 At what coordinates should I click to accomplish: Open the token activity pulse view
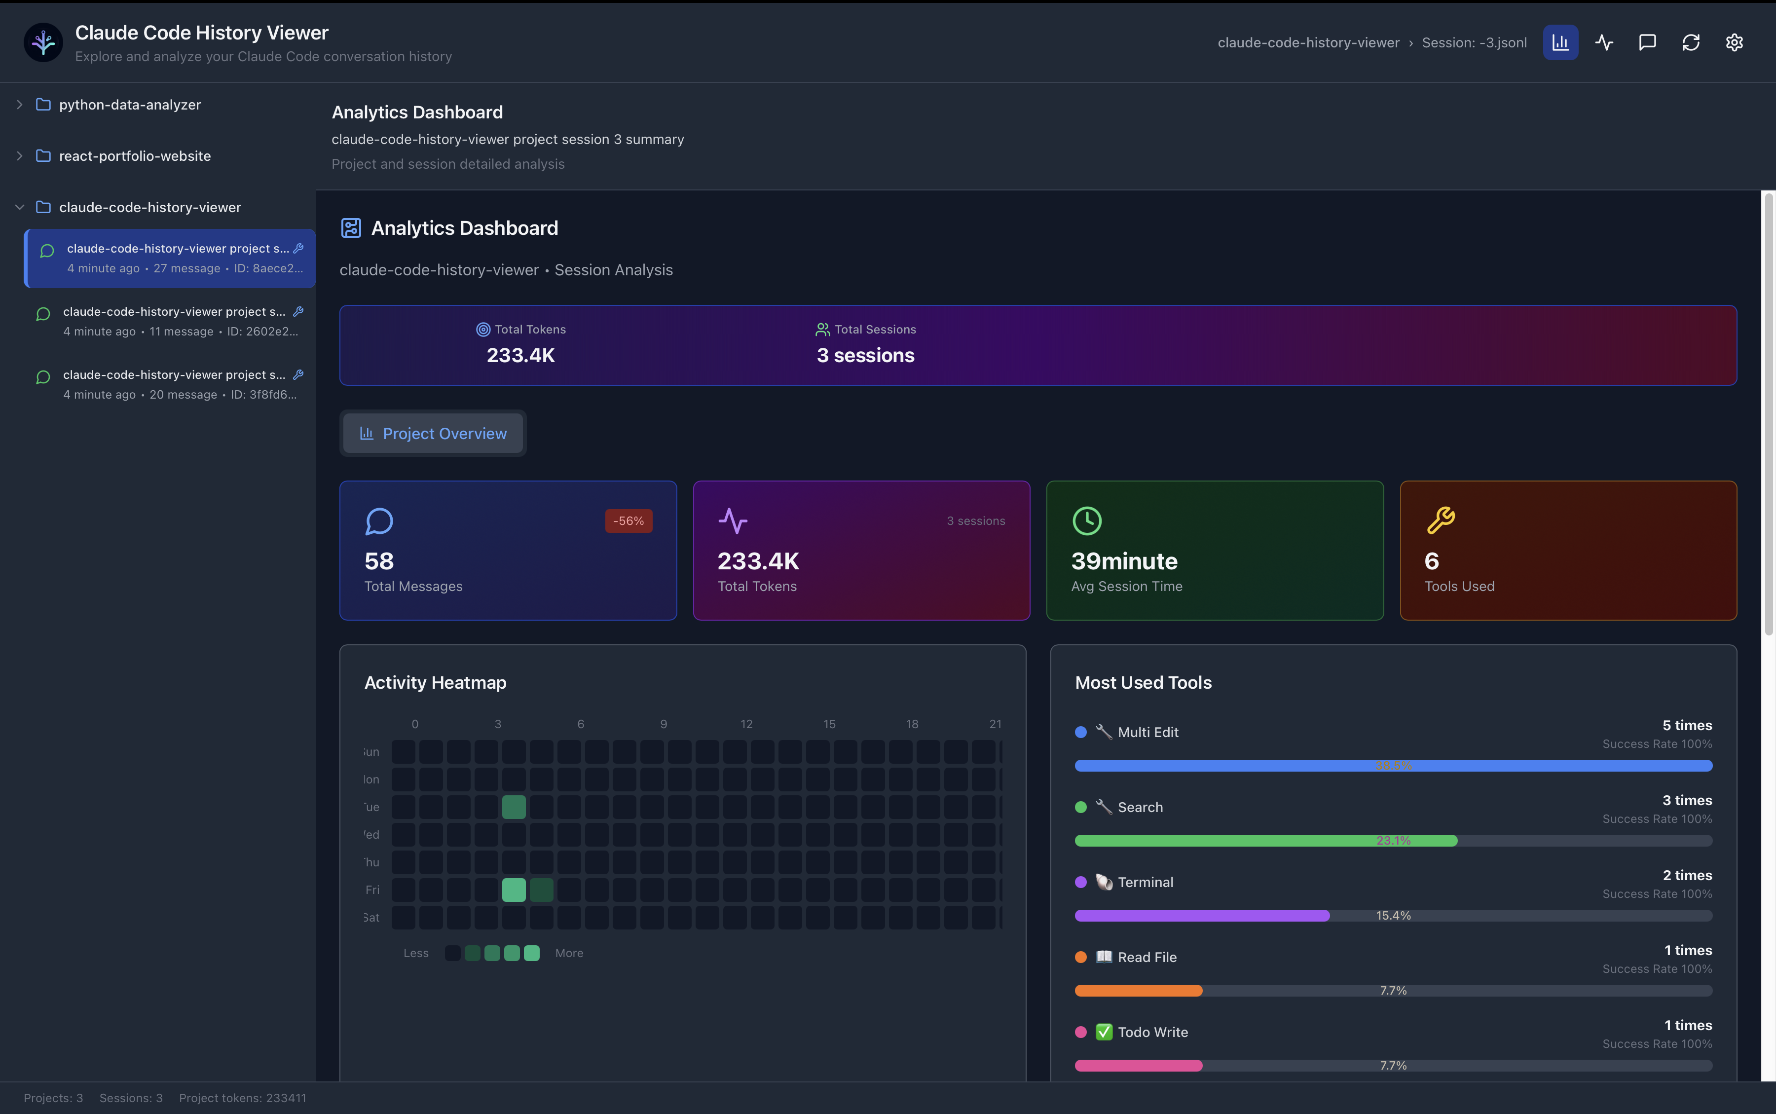[1604, 43]
